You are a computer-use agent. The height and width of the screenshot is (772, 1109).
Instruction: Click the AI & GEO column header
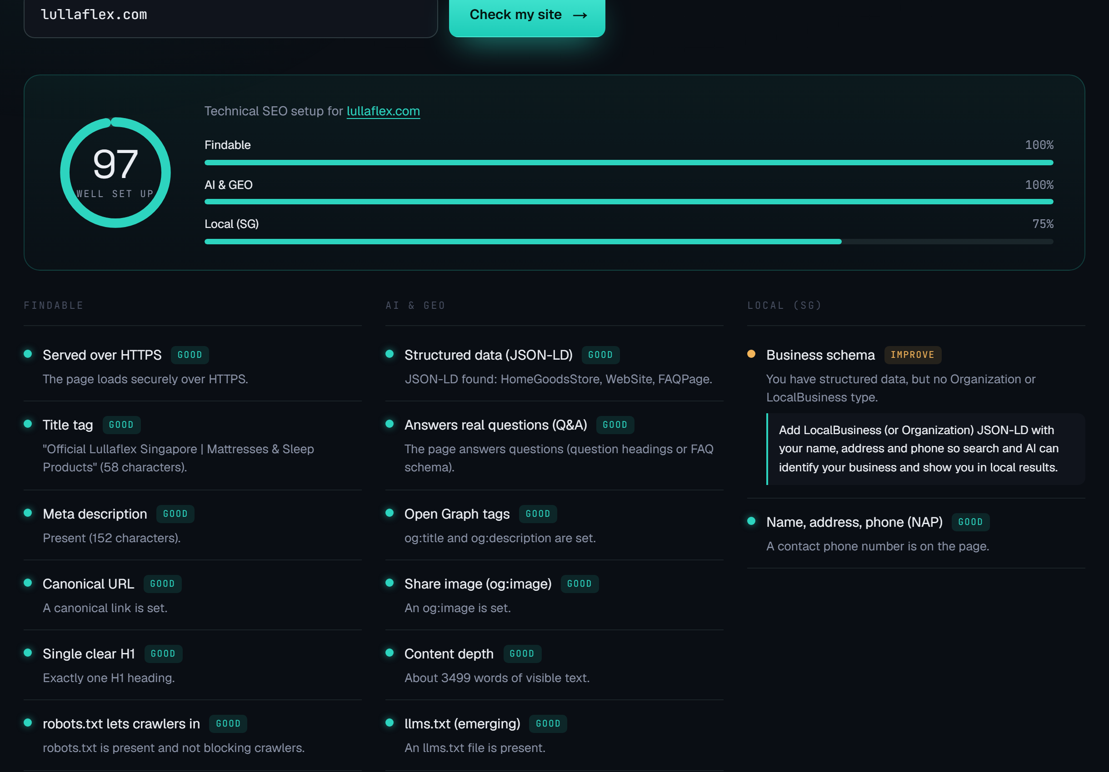coord(415,306)
